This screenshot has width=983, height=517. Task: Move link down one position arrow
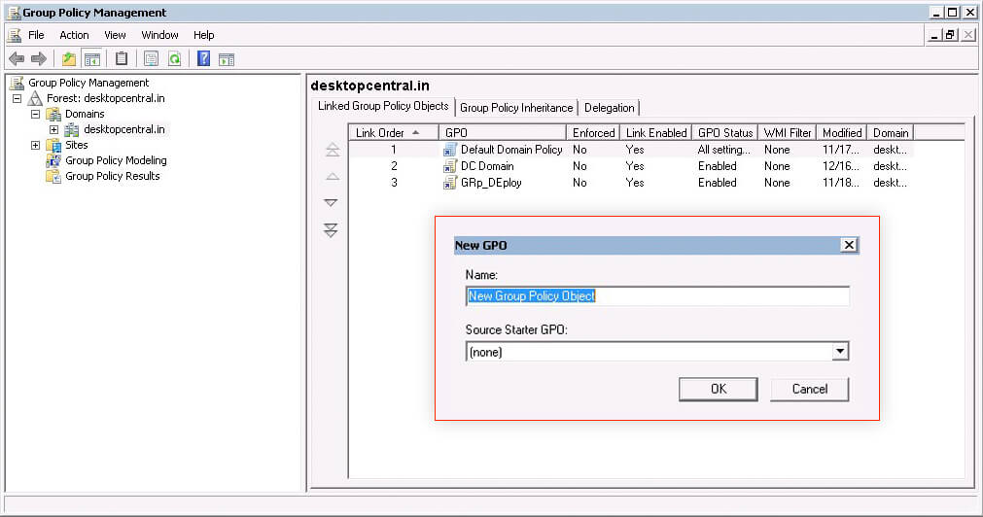tap(331, 203)
